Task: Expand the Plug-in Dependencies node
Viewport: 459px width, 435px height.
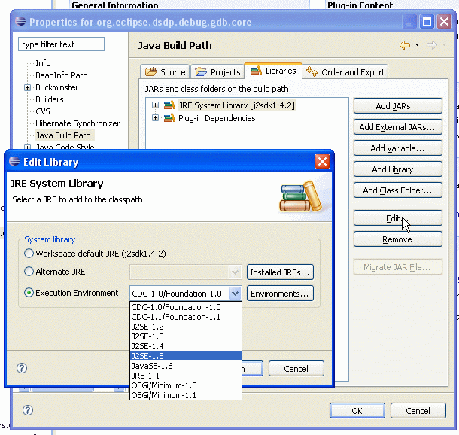Action: coord(155,118)
